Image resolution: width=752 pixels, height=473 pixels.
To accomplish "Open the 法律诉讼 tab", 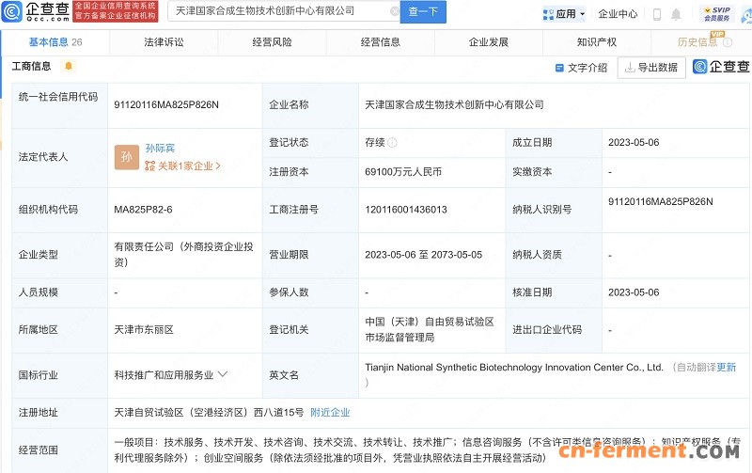I will point(164,42).
